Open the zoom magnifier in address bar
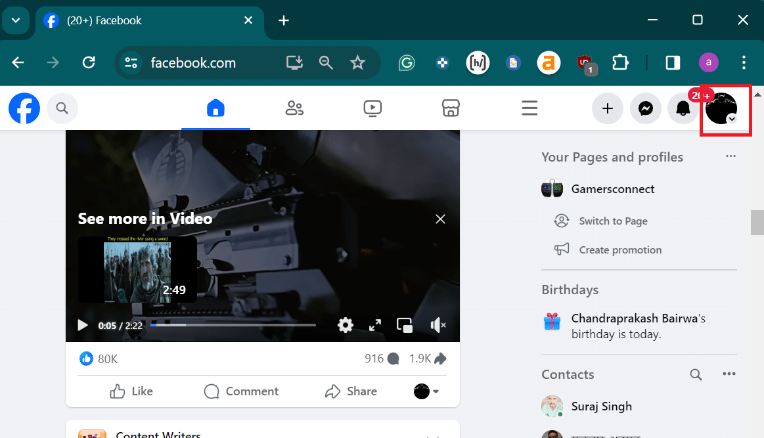The width and height of the screenshot is (764, 438). (x=326, y=62)
